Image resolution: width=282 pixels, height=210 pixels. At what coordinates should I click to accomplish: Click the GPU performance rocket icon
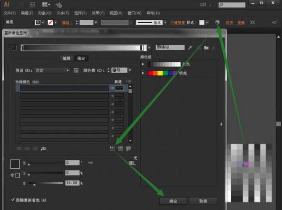[x=59, y=5]
